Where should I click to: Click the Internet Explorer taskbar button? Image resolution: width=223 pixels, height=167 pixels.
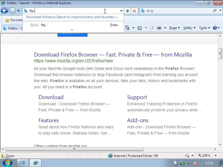point(36,163)
